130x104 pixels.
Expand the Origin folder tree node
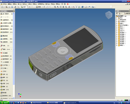pyautogui.click(x=117, y=20)
